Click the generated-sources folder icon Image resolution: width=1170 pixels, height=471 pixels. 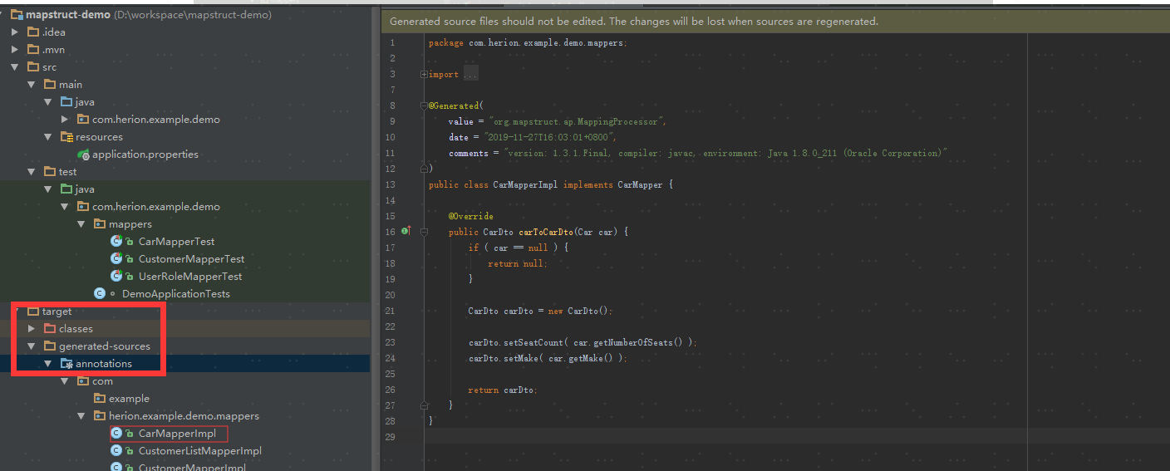point(50,346)
